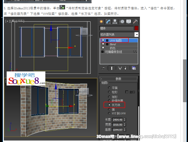Open the Create command panel tab
Image resolution: width=188 pixels, height=142 pixels.
(101, 22)
